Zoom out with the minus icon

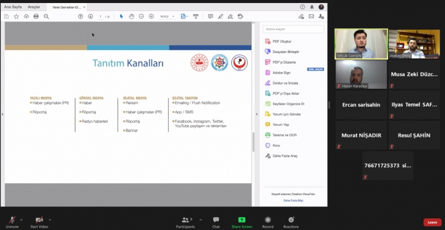[142, 17]
